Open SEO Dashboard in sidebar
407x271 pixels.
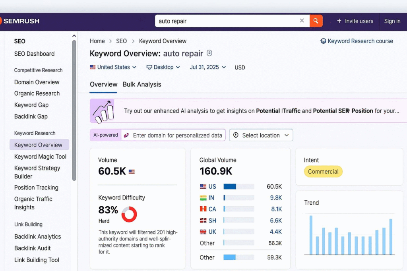tap(34, 54)
